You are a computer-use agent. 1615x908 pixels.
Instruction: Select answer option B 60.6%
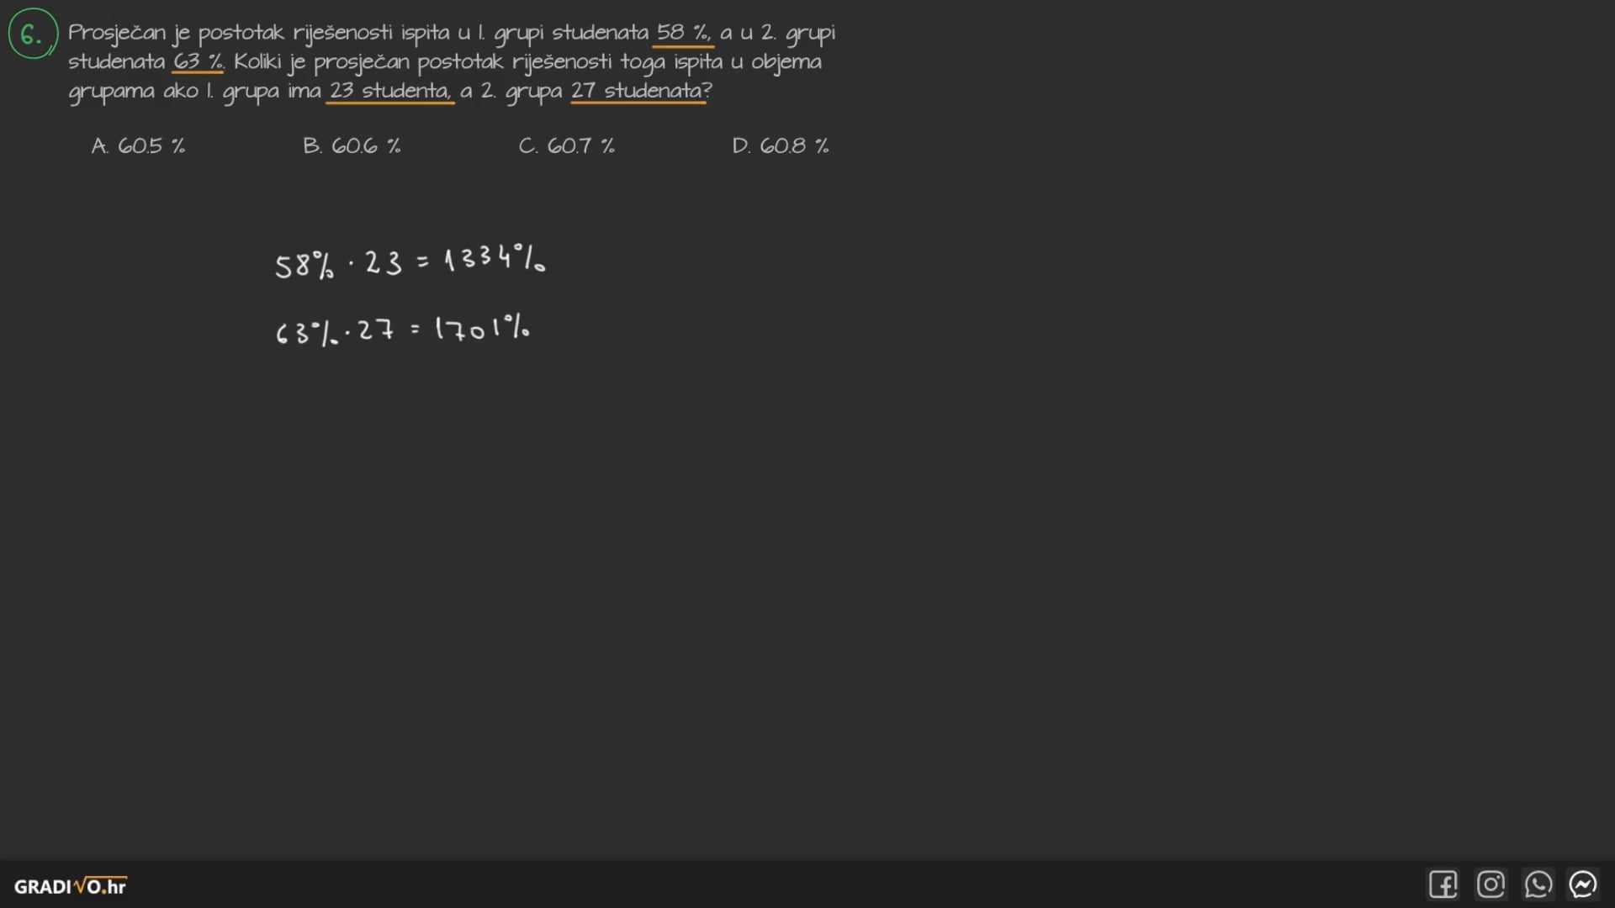(352, 144)
